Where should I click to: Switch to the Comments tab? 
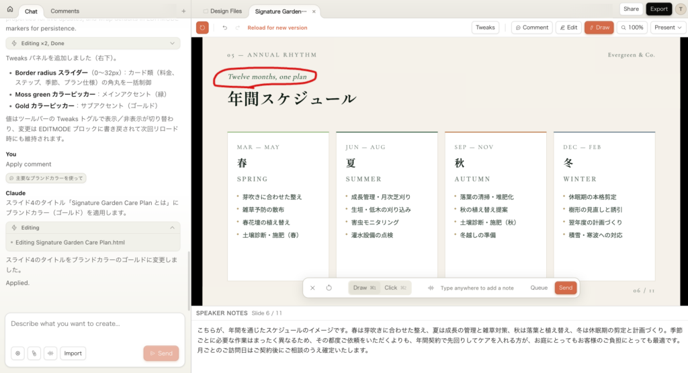point(64,11)
